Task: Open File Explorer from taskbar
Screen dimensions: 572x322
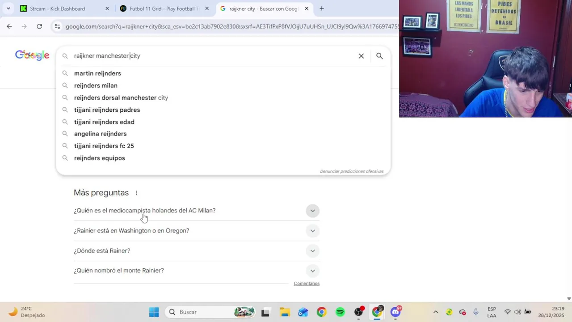Action: pyautogui.click(x=285, y=312)
